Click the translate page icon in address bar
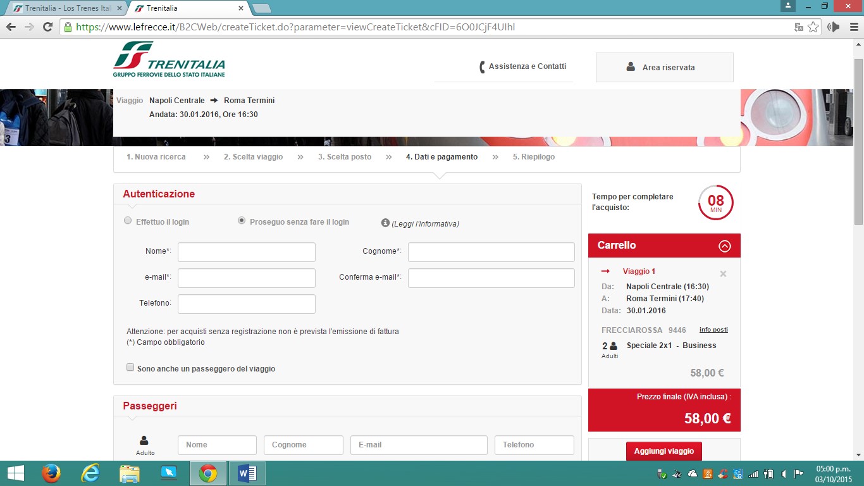The image size is (864, 486). pyautogui.click(x=799, y=27)
